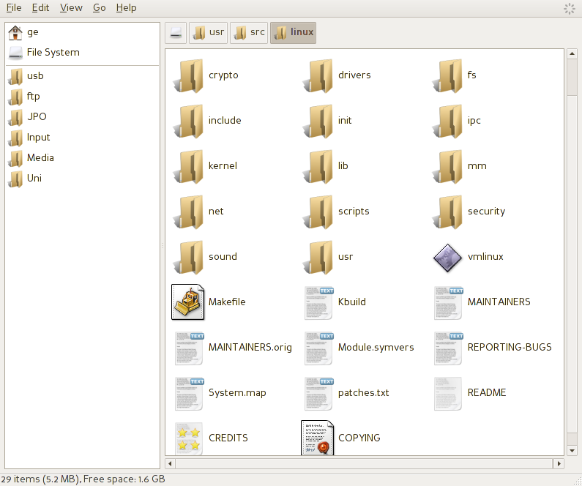This screenshot has width=582, height=486.
Task: Click the horizontal scrollbar right arrow
Action: click(x=559, y=464)
